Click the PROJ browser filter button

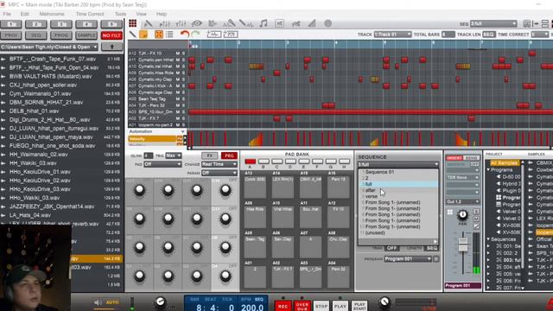coord(11,35)
